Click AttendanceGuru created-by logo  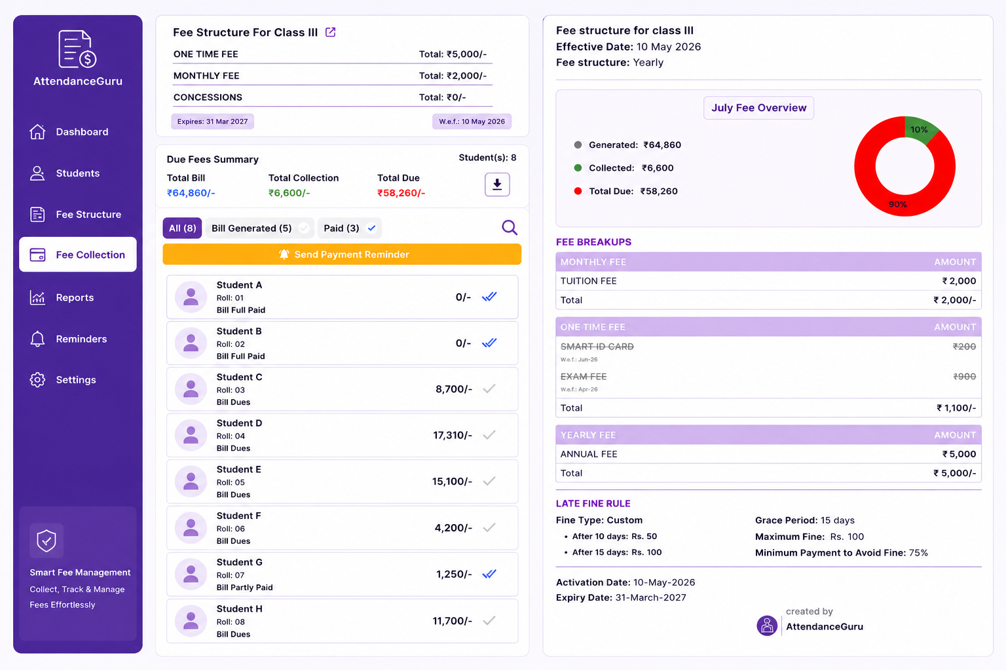click(x=767, y=626)
